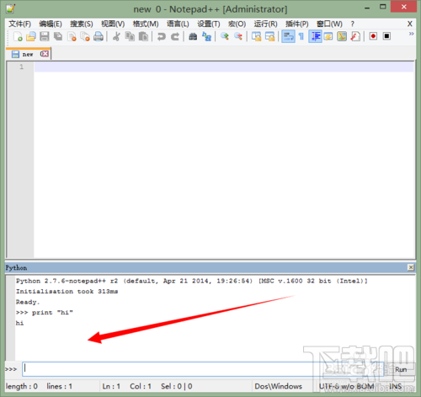Open the 插件(P) menu

pyautogui.click(x=297, y=24)
